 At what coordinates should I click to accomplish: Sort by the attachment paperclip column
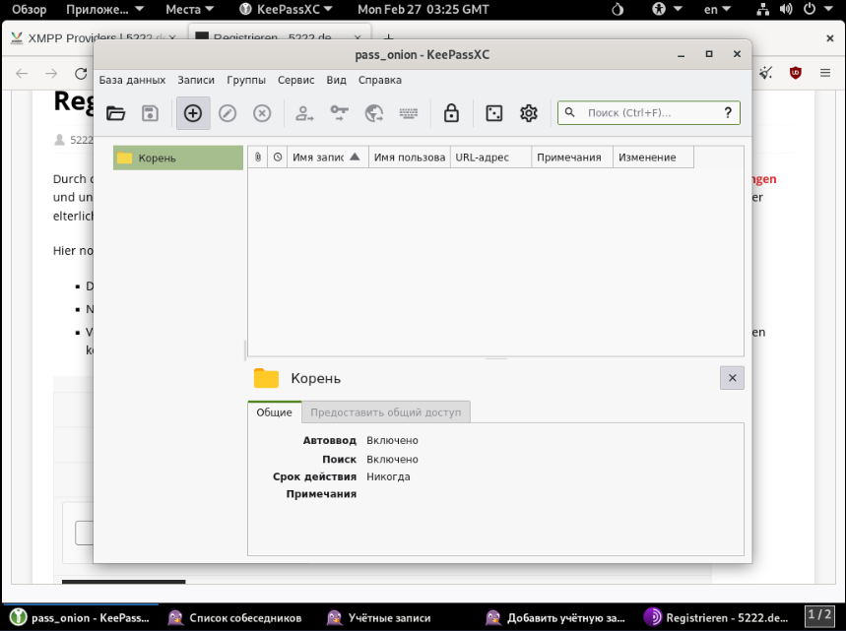pos(258,158)
